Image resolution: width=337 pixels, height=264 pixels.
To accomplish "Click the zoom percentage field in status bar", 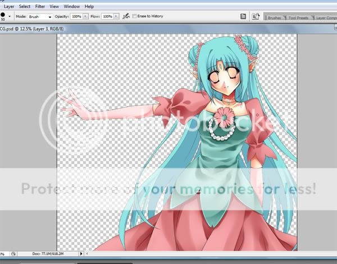I will (x=4, y=254).
